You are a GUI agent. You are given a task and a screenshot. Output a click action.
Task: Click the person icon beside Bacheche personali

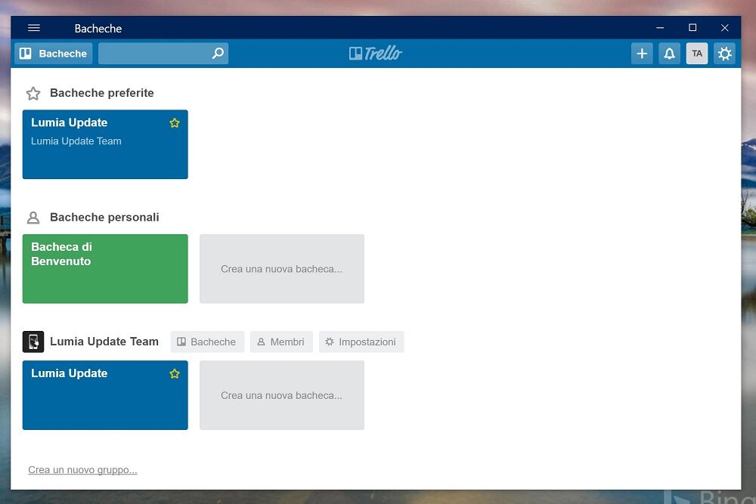click(33, 218)
